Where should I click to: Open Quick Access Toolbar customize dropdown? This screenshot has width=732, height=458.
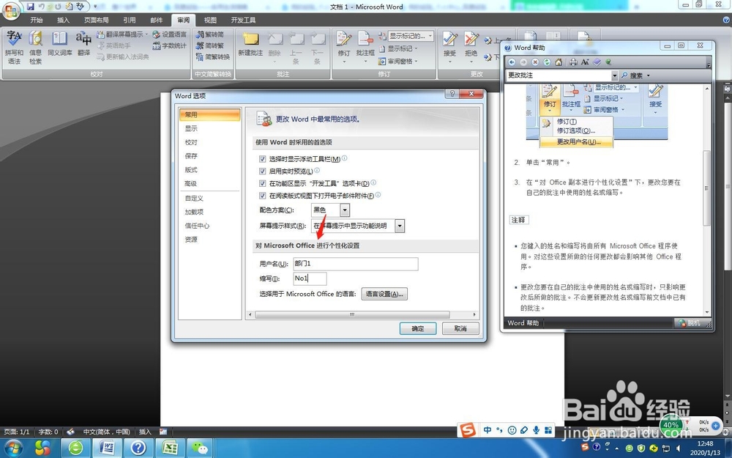[95, 7]
